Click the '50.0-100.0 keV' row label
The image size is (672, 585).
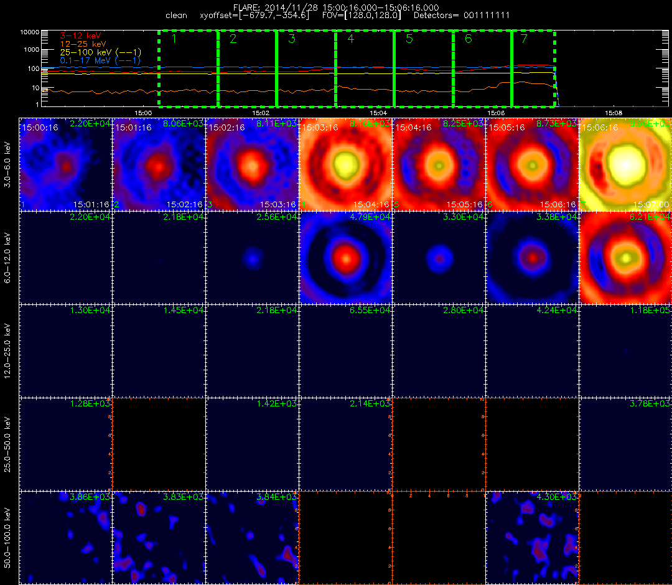pyautogui.click(x=7, y=538)
